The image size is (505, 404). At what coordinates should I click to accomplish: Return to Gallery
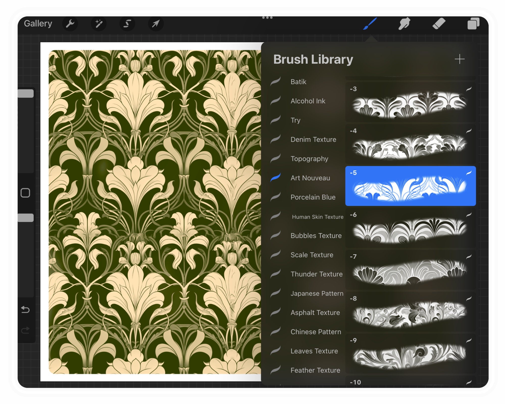coord(38,23)
